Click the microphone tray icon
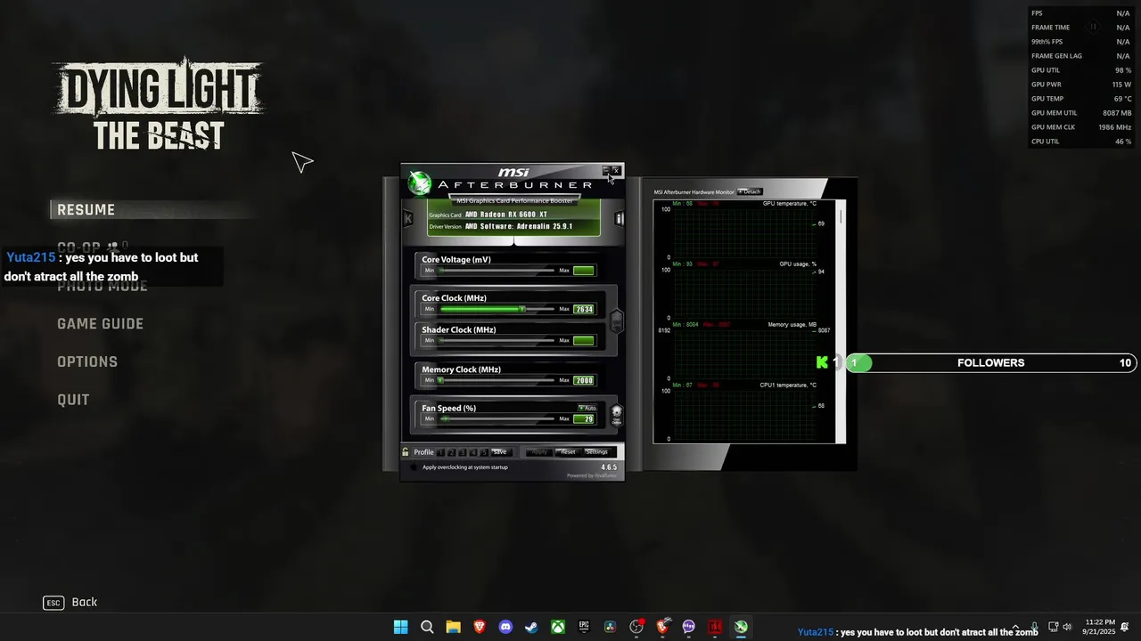Image resolution: width=1141 pixels, height=641 pixels. [x=1034, y=627]
